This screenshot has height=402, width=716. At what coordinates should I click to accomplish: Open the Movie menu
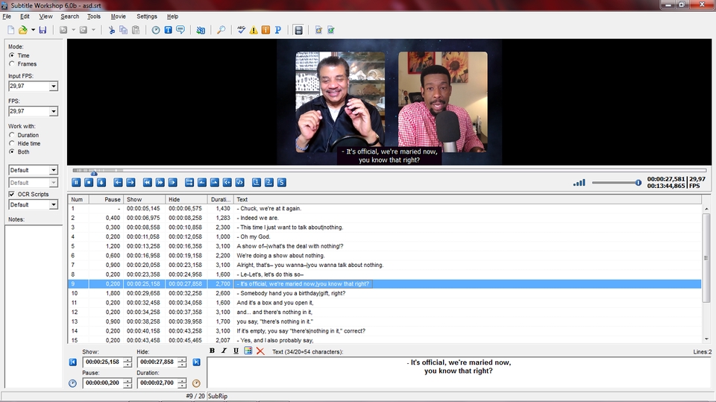pyautogui.click(x=119, y=16)
